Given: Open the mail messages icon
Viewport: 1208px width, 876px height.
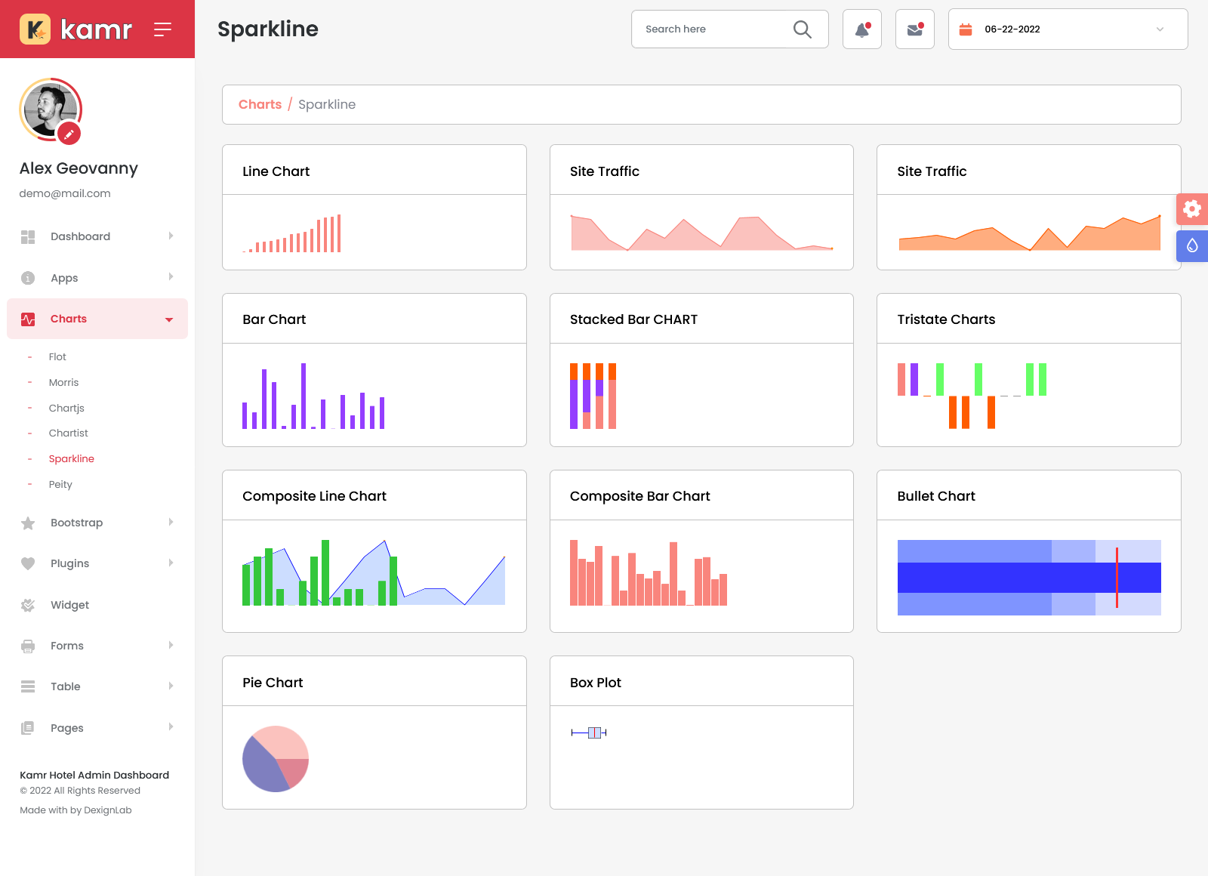Looking at the screenshot, I should click(914, 29).
